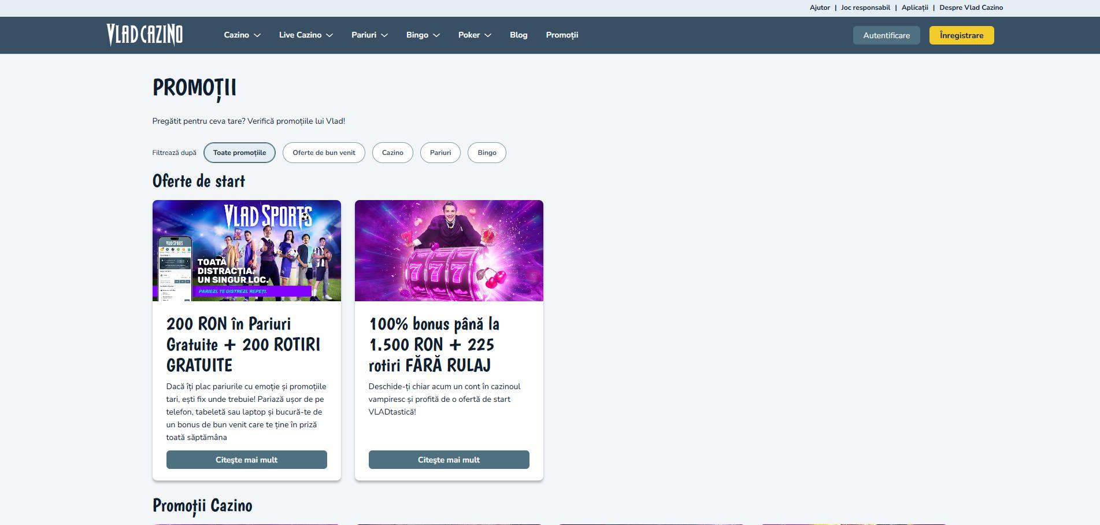The height and width of the screenshot is (525, 1100).
Task: Open the Live Cazino navigation item
Action: click(x=300, y=35)
